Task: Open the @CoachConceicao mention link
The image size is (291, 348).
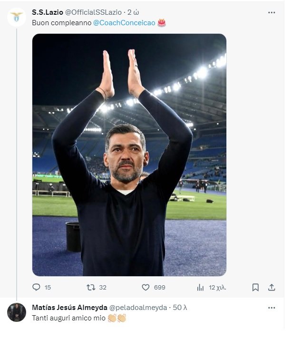Action: click(124, 23)
